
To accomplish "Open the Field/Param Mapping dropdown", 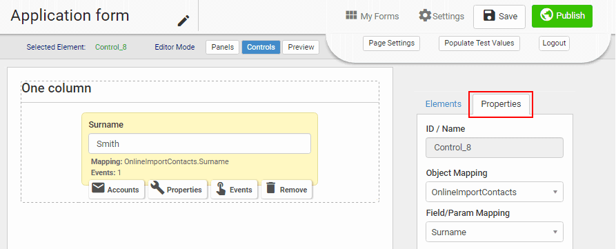I will pyautogui.click(x=494, y=232).
